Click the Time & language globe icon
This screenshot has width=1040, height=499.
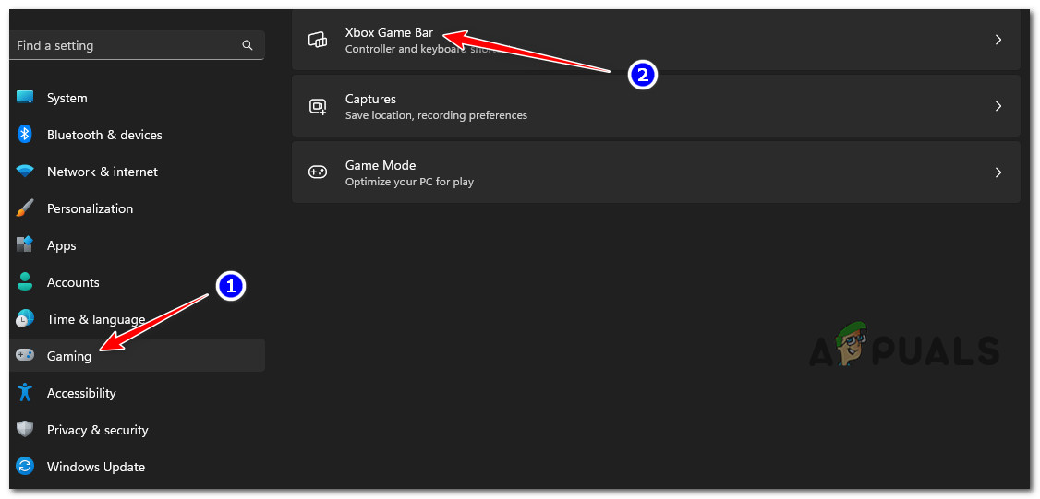pyautogui.click(x=25, y=319)
